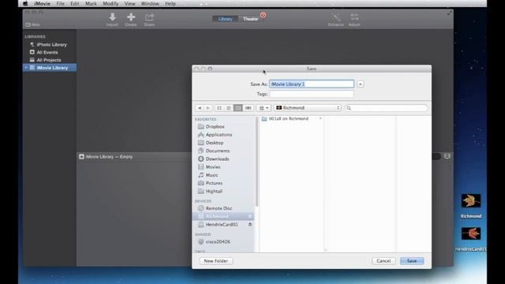Screen dimensions: 505x284
Task: Click the Hide button in iMovie toolbar
Action: point(33,24)
